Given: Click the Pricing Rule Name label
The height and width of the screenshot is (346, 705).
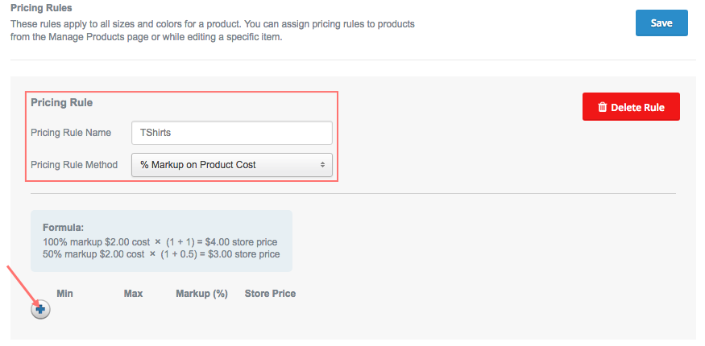Looking at the screenshot, I should [71, 133].
